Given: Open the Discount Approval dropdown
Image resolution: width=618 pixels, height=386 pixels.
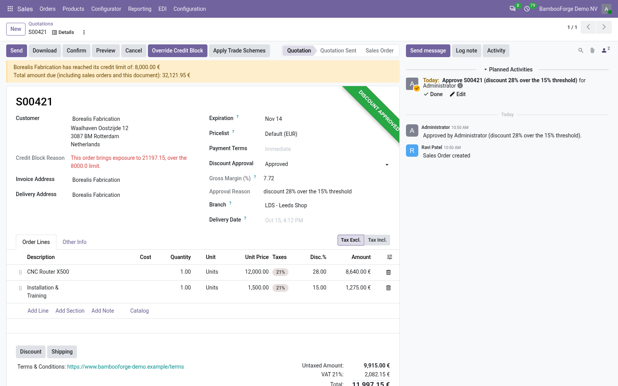Looking at the screenshot, I should click(x=327, y=164).
